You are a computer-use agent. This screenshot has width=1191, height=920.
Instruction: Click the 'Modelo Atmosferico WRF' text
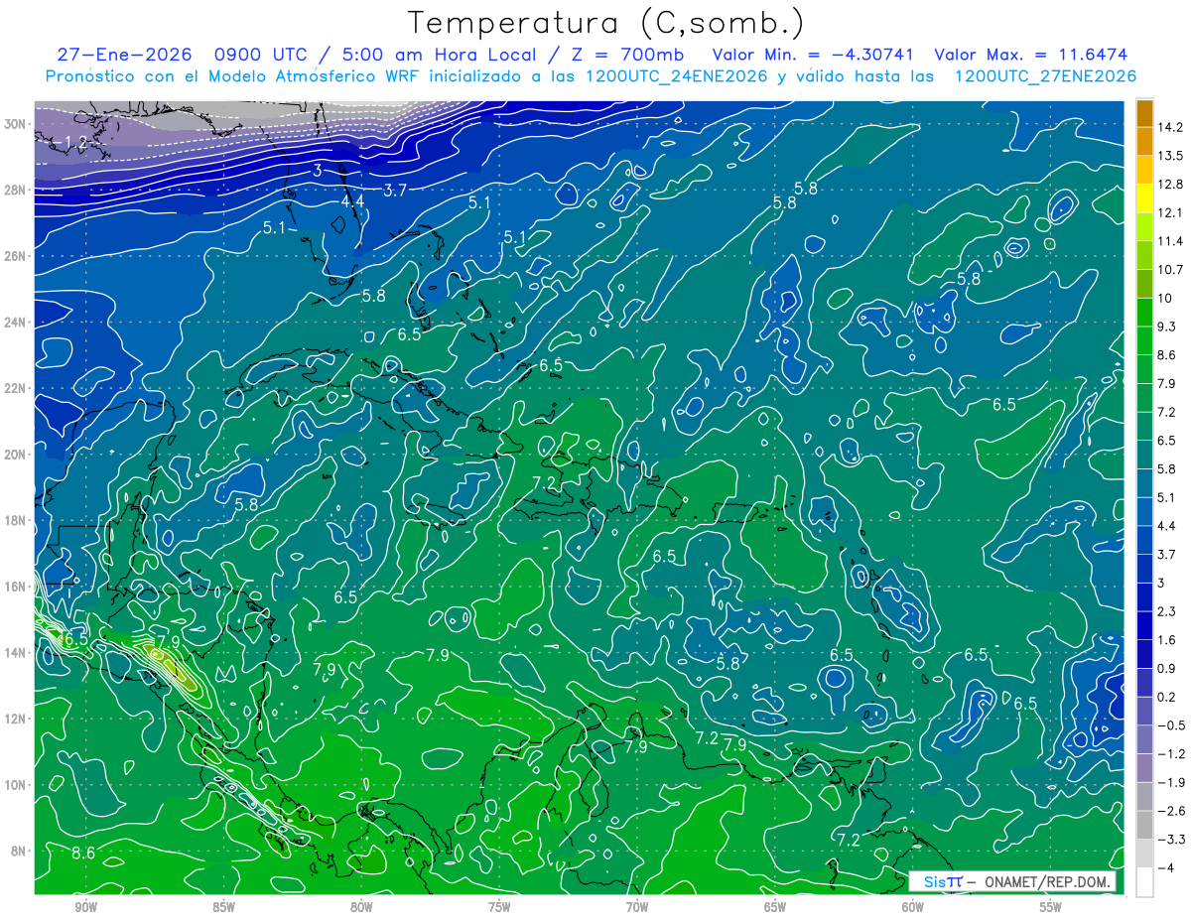click(313, 76)
